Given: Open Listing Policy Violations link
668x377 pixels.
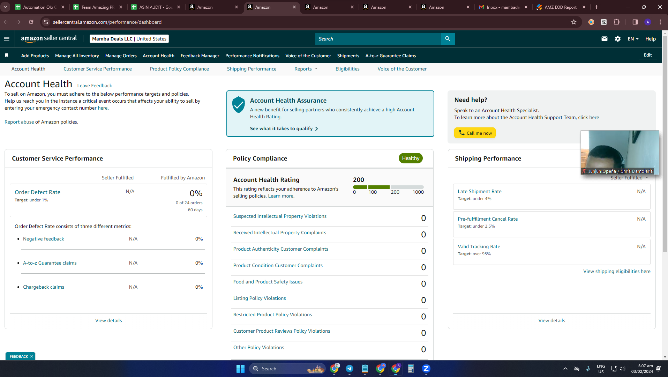Looking at the screenshot, I should pyautogui.click(x=260, y=298).
